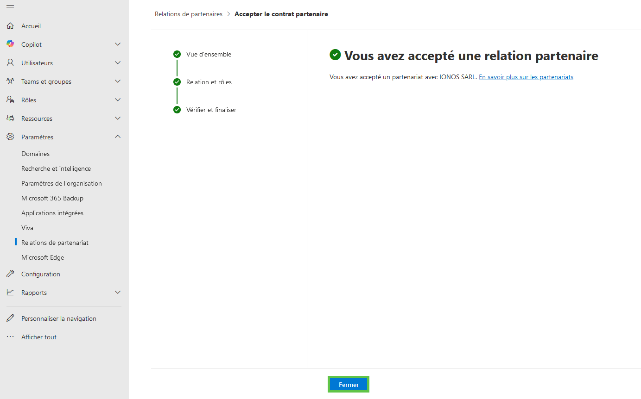Click Personnaliser la navigation

(59, 318)
